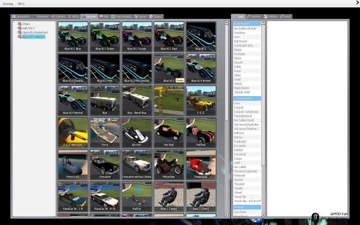Open the NPCs spawn tab

click(73, 16)
